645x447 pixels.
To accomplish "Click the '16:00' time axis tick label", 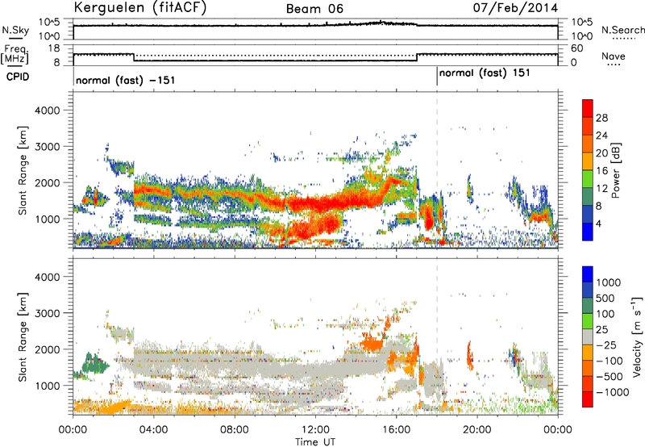I will click(x=396, y=430).
